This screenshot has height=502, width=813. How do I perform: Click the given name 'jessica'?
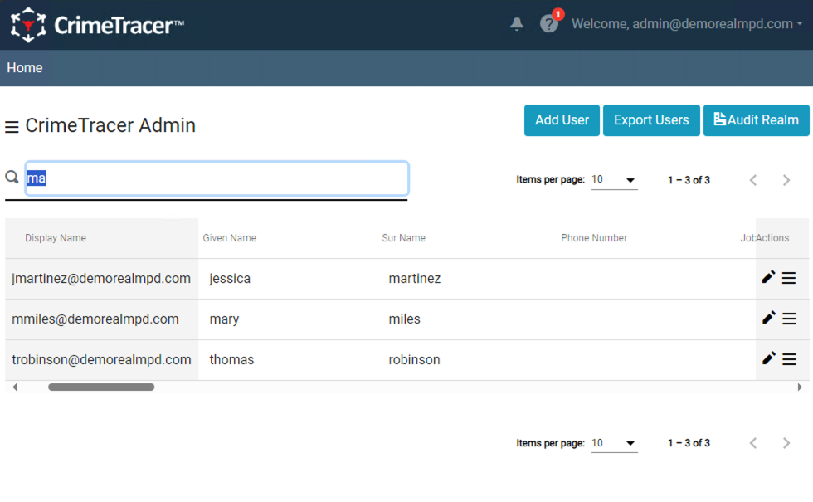tap(230, 279)
